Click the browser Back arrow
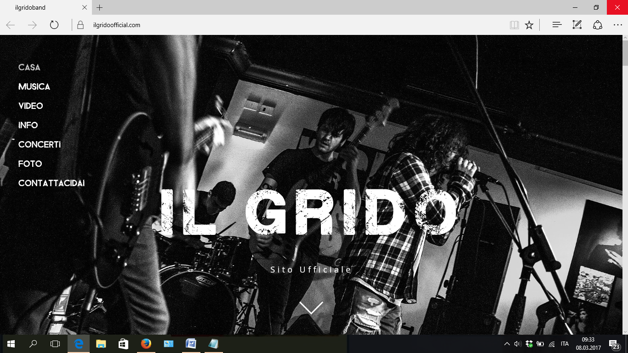The image size is (628, 353). 11,25
